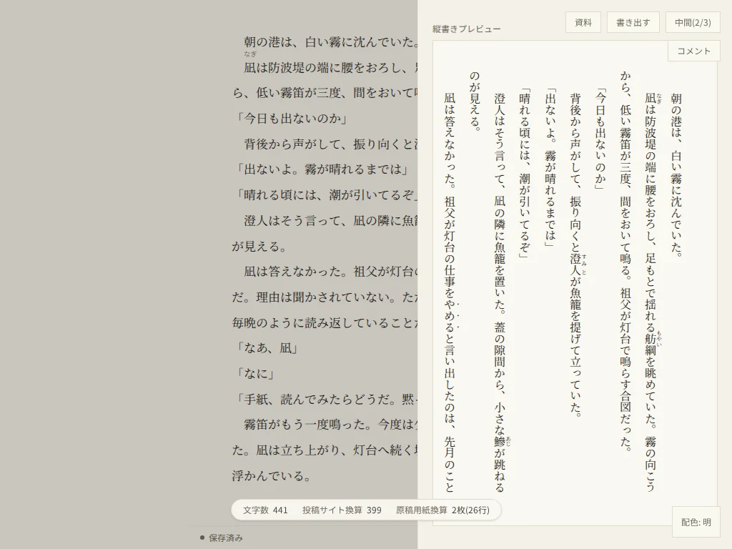The width and height of the screenshot is (732, 549).
Task: Click the preview column 「出ないよ。霧が晴れるまでは」
Action: (x=550, y=167)
